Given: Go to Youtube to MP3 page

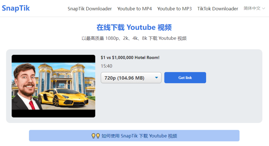Looking at the screenshot, I should pyautogui.click(x=174, y=9).
